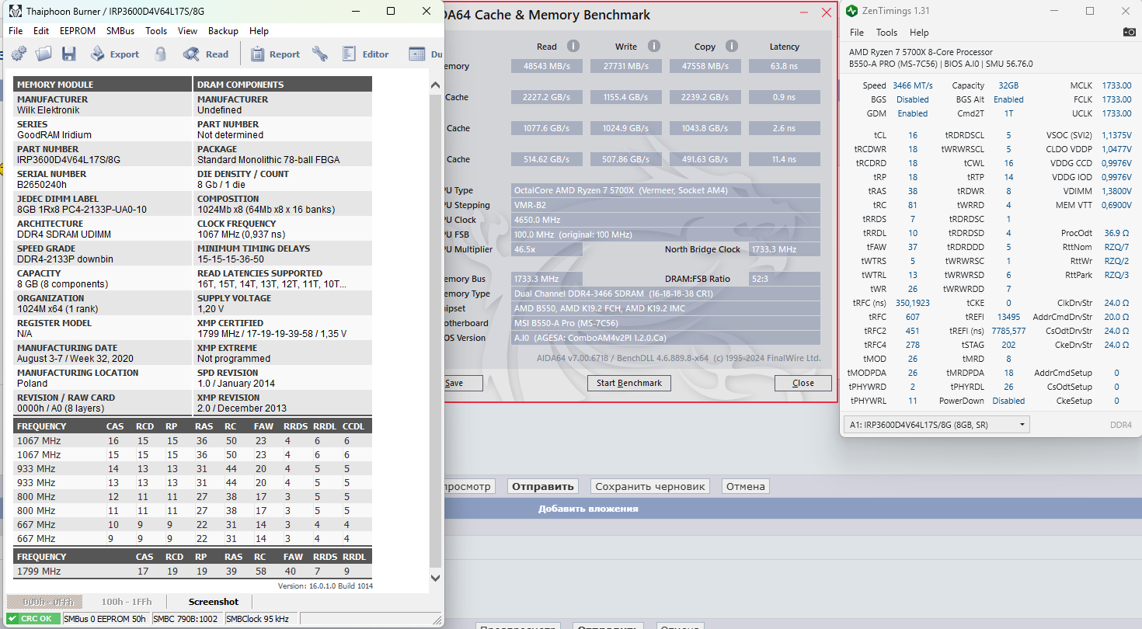
Task: Click the 1,3800V VDIMM value in ZenTimings
Action: pos(1116,191)
